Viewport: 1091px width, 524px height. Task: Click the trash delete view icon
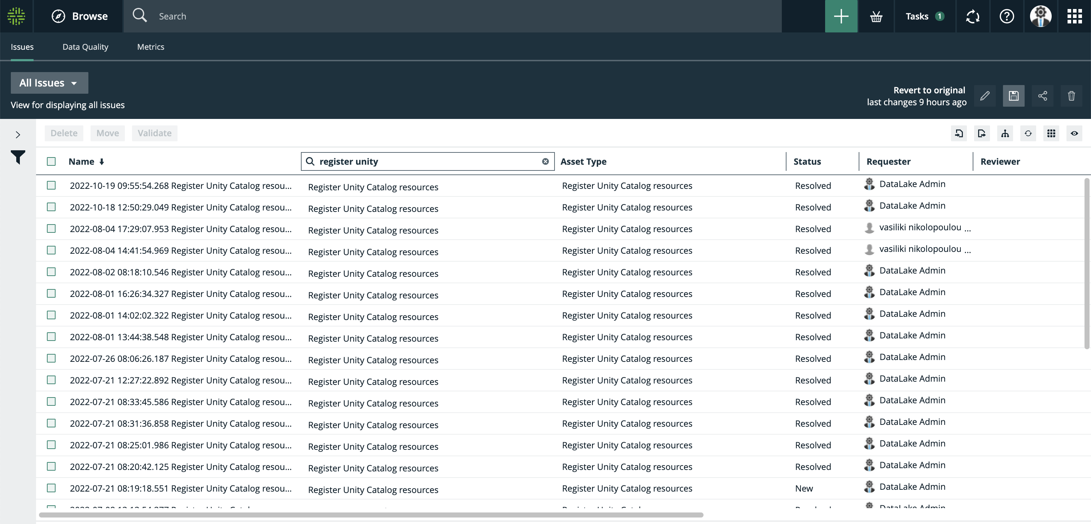click(x=1071, y=96)
